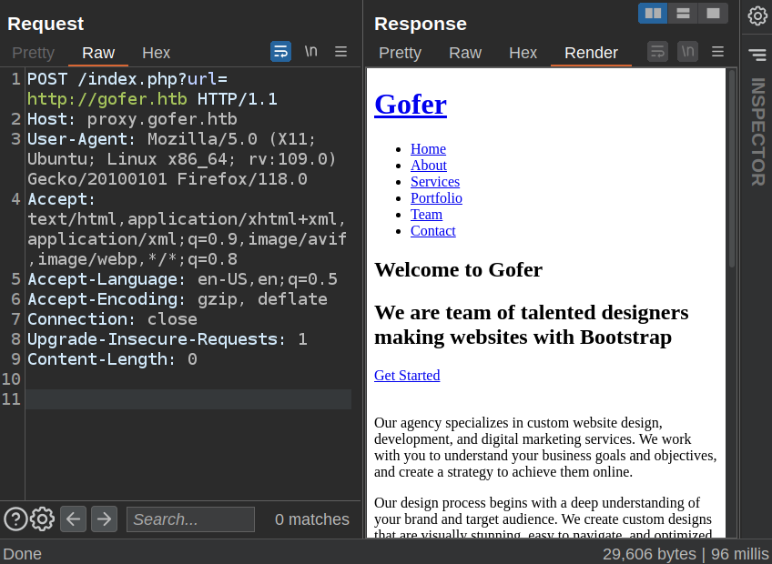Click the Get Started link
This screenshot has width=772, height=564.
point(406,376)
